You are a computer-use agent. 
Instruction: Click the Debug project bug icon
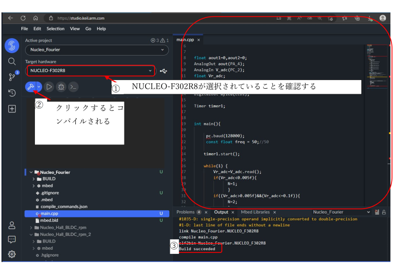coord(61,87)
